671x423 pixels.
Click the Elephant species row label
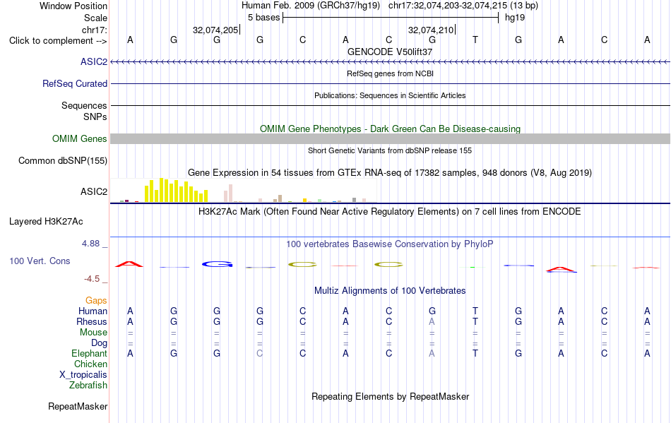click(x=89, y=353)
